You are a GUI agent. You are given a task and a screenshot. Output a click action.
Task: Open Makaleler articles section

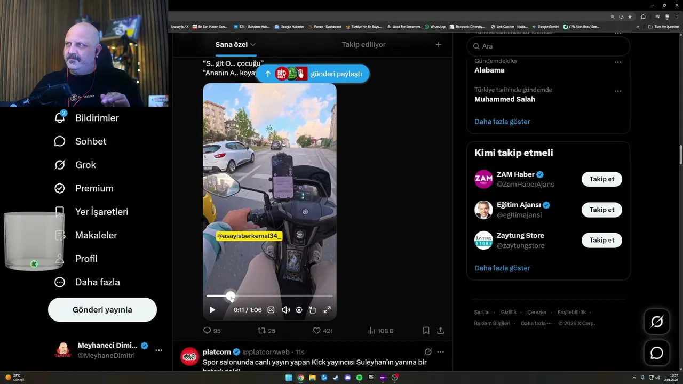(x=85, y=235)
